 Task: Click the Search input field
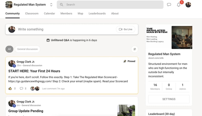pyautogui.click(x=110, y=5)
